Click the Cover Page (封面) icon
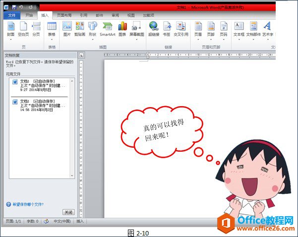This screenshot has width=298, height=237. 11,26
